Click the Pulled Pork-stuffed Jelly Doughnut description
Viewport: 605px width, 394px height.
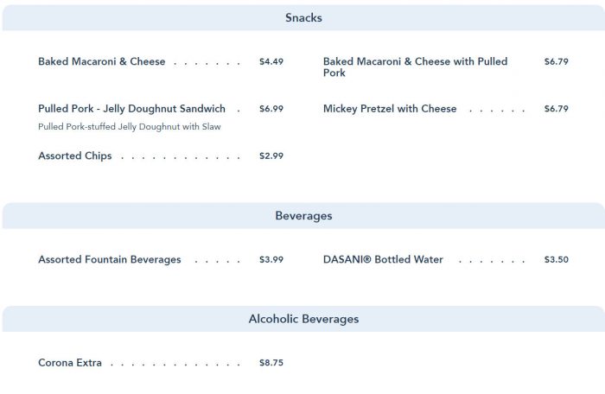(130, 127)
